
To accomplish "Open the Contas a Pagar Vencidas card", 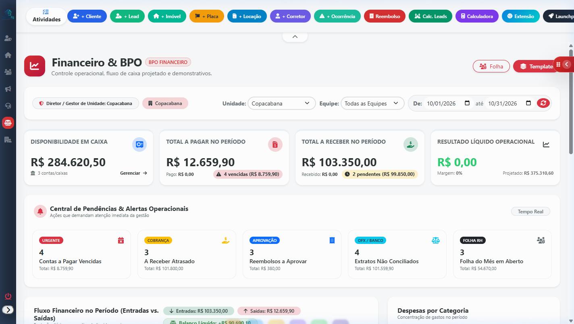I will pyautogui.click(x=82, y=254).
